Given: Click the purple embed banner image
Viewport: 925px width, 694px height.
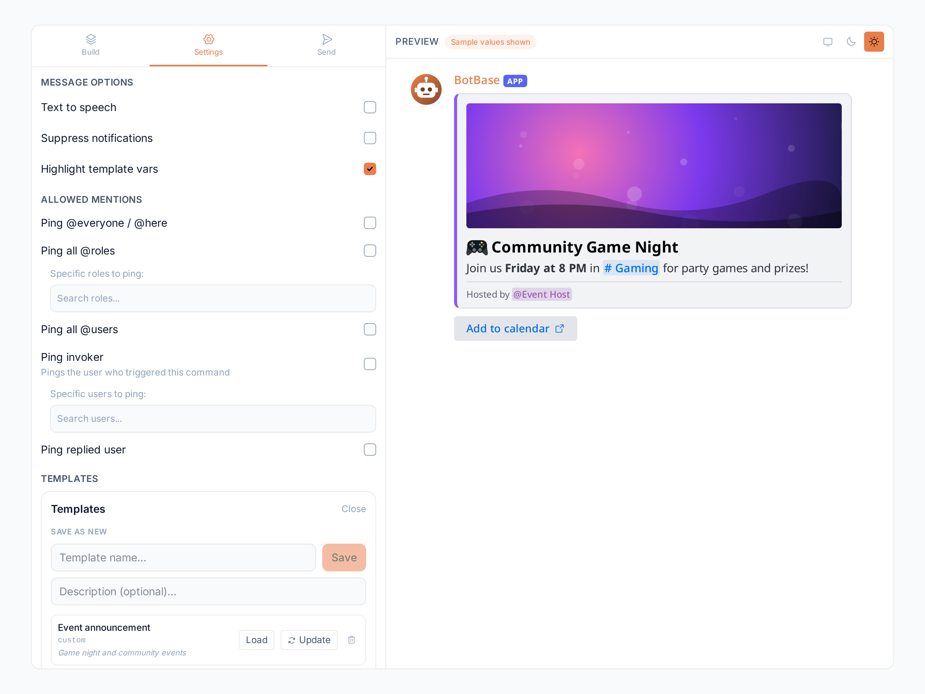Looking at the screenshot, I should (x=654, y=166).
